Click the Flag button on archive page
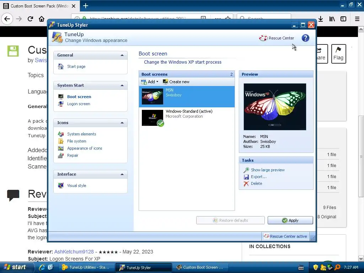 pyautogui.click(x=338, y=54)
